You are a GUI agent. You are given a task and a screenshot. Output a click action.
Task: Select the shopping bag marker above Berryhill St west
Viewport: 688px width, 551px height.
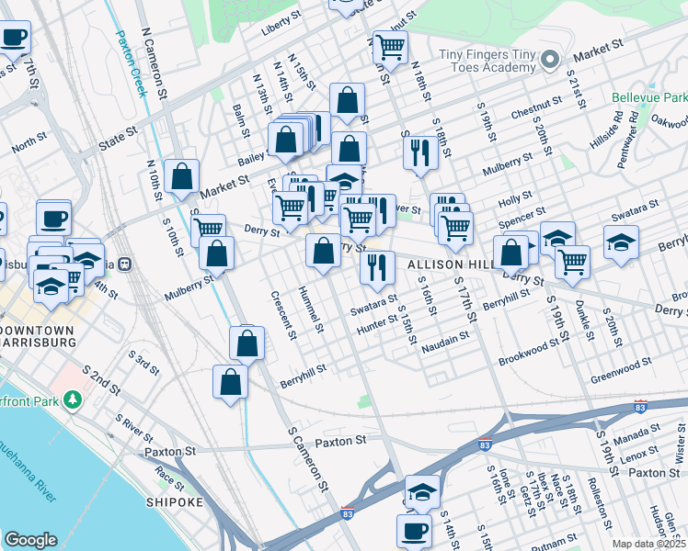click(247, 344)
